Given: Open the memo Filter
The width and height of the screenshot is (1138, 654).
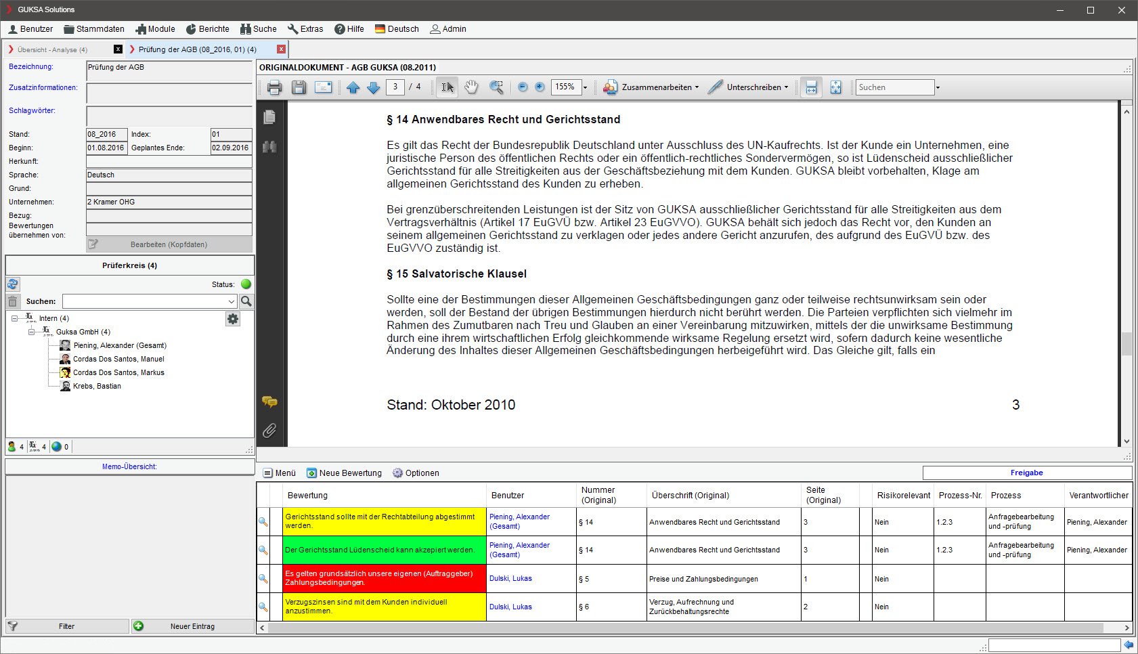Looking at the screenshot, I should coord(67,626).
